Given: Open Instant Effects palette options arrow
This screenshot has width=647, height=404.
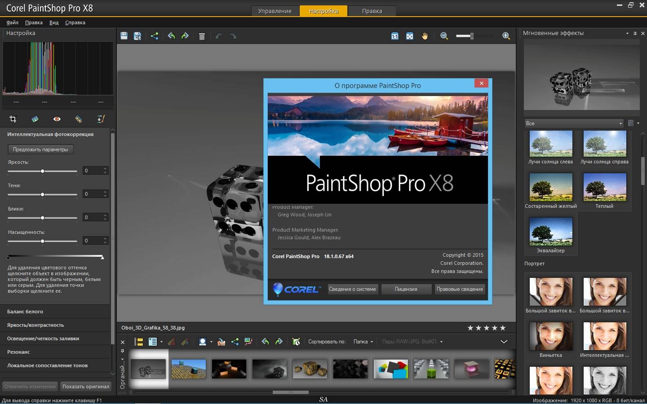Looking at the screenshot, I should tap(627, 33).
